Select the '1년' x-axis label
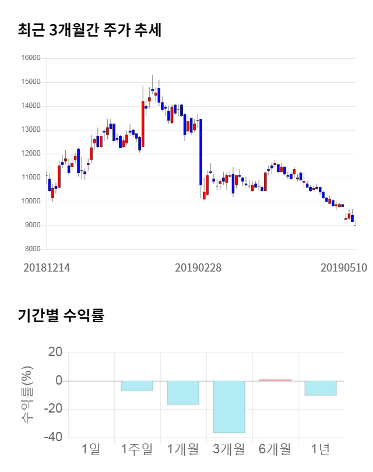 coord(321,449)
